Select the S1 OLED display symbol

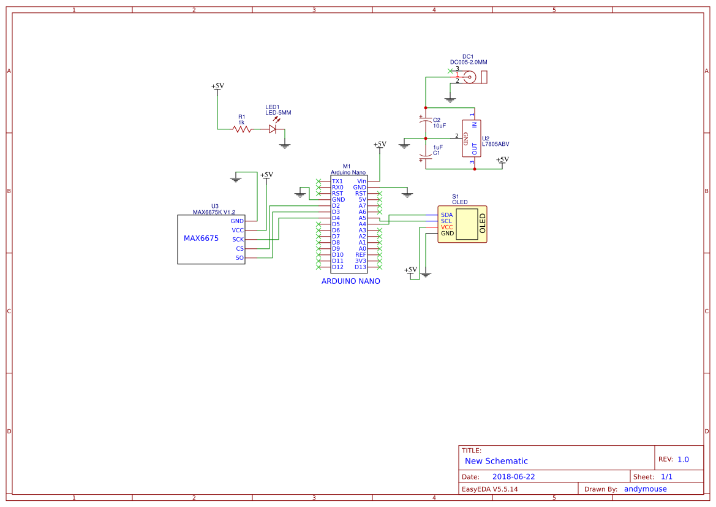pos(462,224)
